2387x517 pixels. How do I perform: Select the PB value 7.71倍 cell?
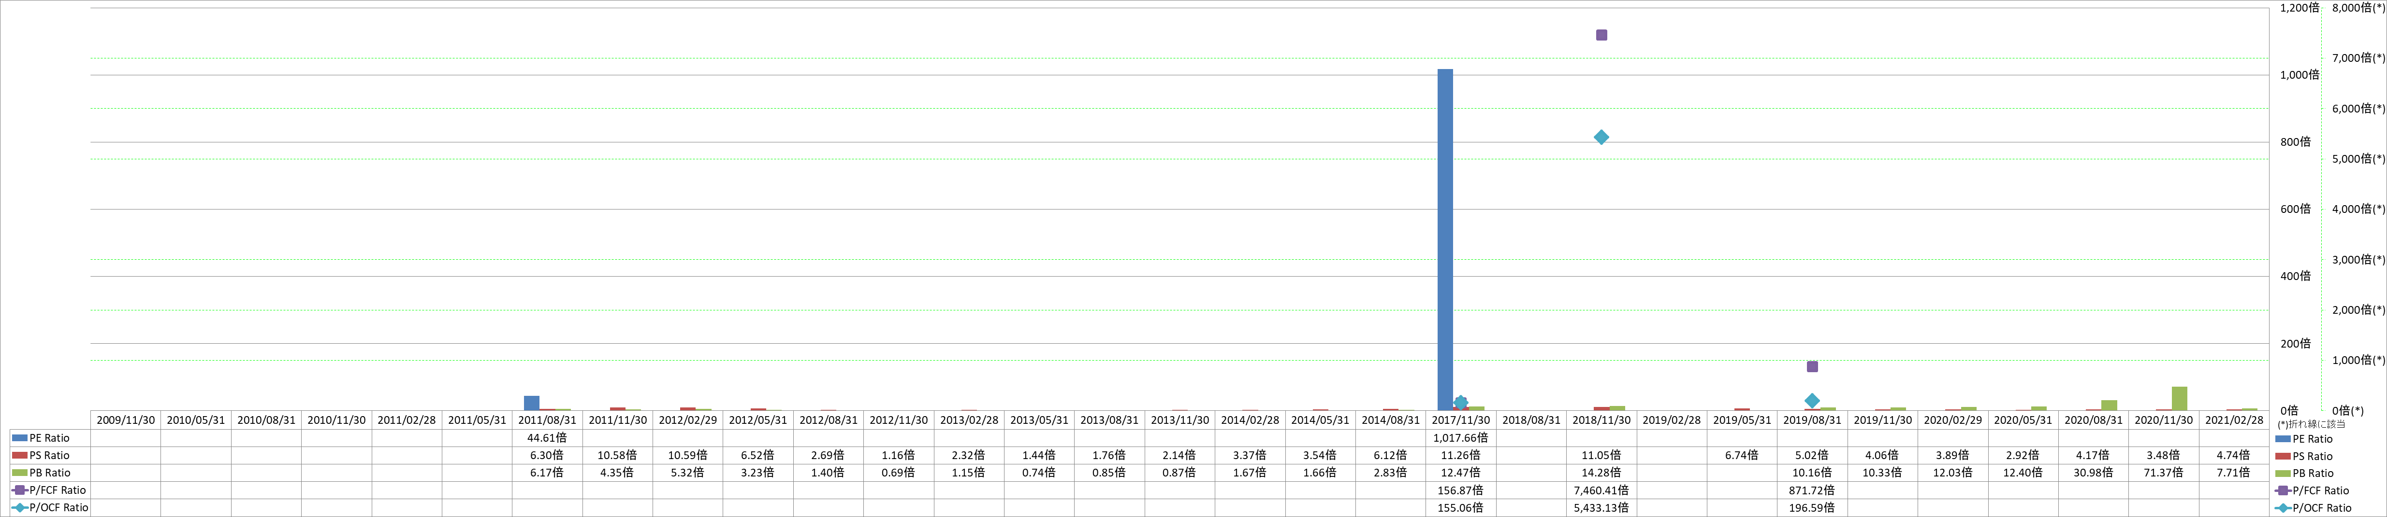click(2233, 473)
